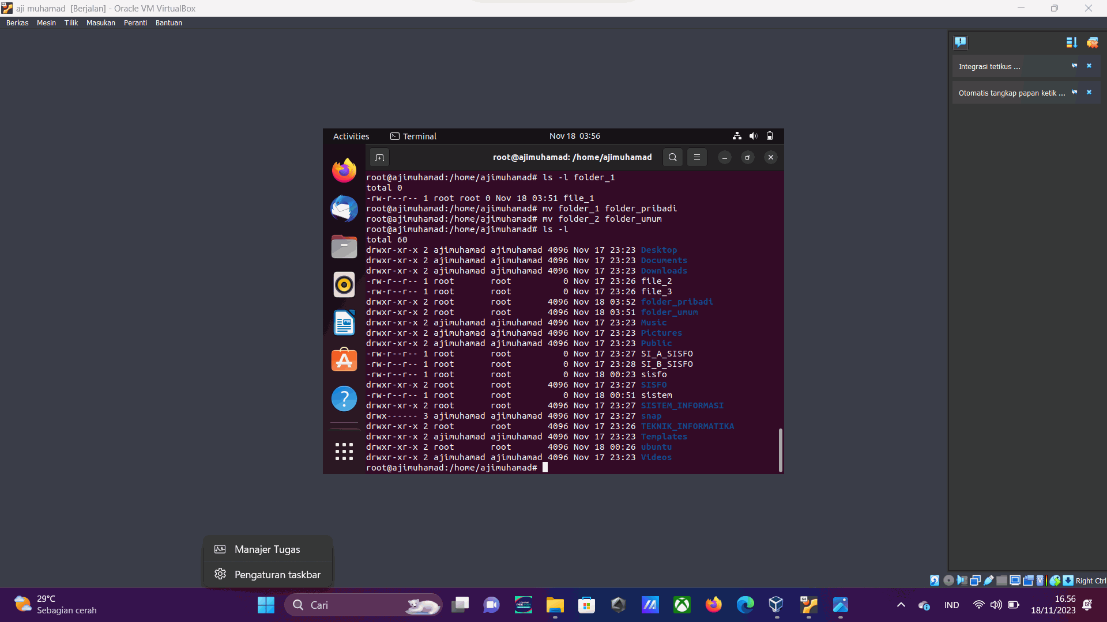Click the network adapters status icon
This screenshot has height=622, width=1107.
click(975, 581)
